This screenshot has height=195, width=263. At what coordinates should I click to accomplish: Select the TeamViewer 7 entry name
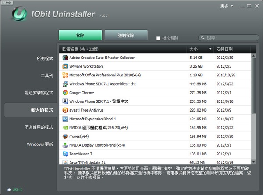81,154
